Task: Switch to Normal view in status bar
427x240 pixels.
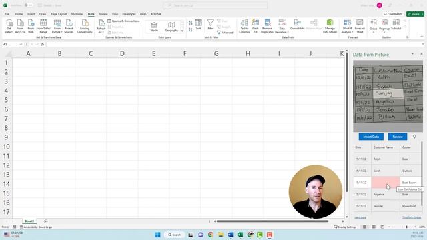Action: click(x=365, y=227)
